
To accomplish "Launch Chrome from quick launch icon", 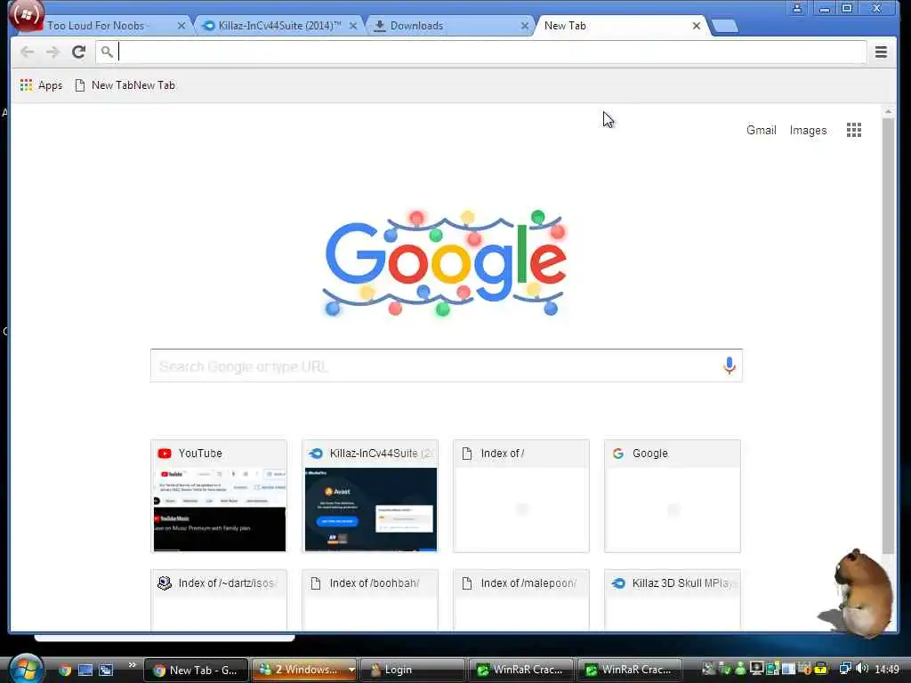I will pos(64,671).
